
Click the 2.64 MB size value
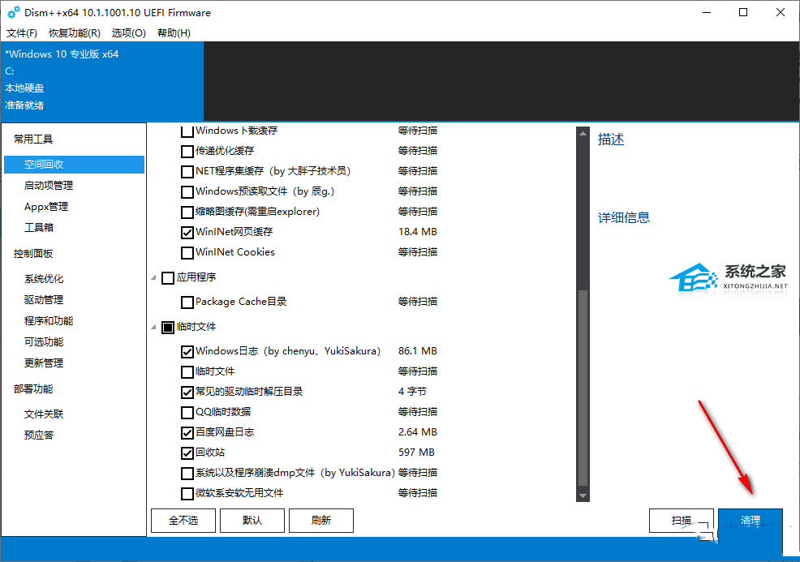coord(417,432)
